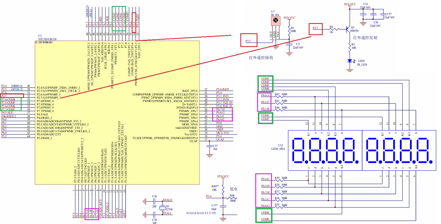441x224 pixels.
Task: Click the LED1 IR_LED diode symbol
Action: point(349,61)
